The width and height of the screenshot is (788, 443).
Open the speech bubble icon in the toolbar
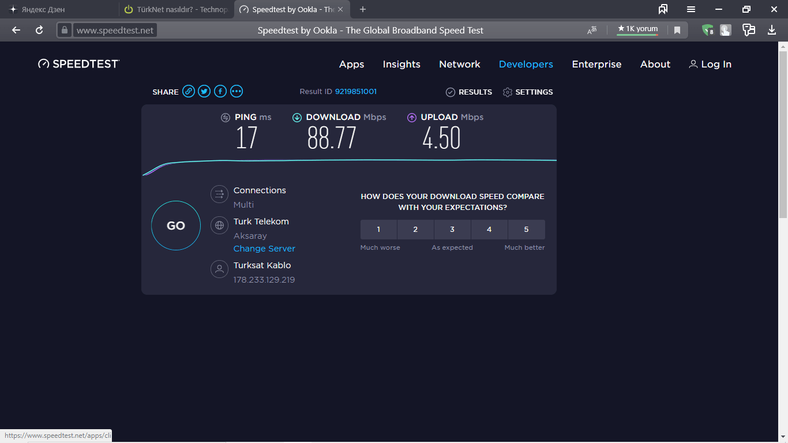(749, 30)
